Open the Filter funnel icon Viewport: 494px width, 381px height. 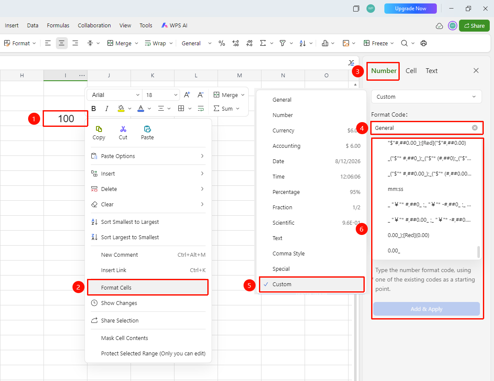pyautogui.click(x=282, y=43)
